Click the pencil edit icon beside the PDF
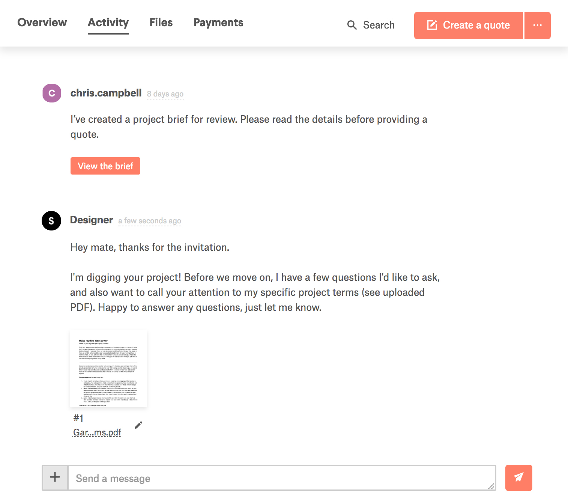 pyautogui.click(x=138, y=425)
